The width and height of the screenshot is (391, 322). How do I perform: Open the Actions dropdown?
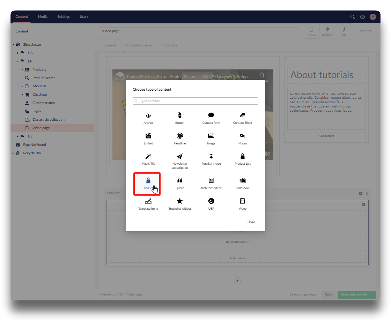[366, 31]
